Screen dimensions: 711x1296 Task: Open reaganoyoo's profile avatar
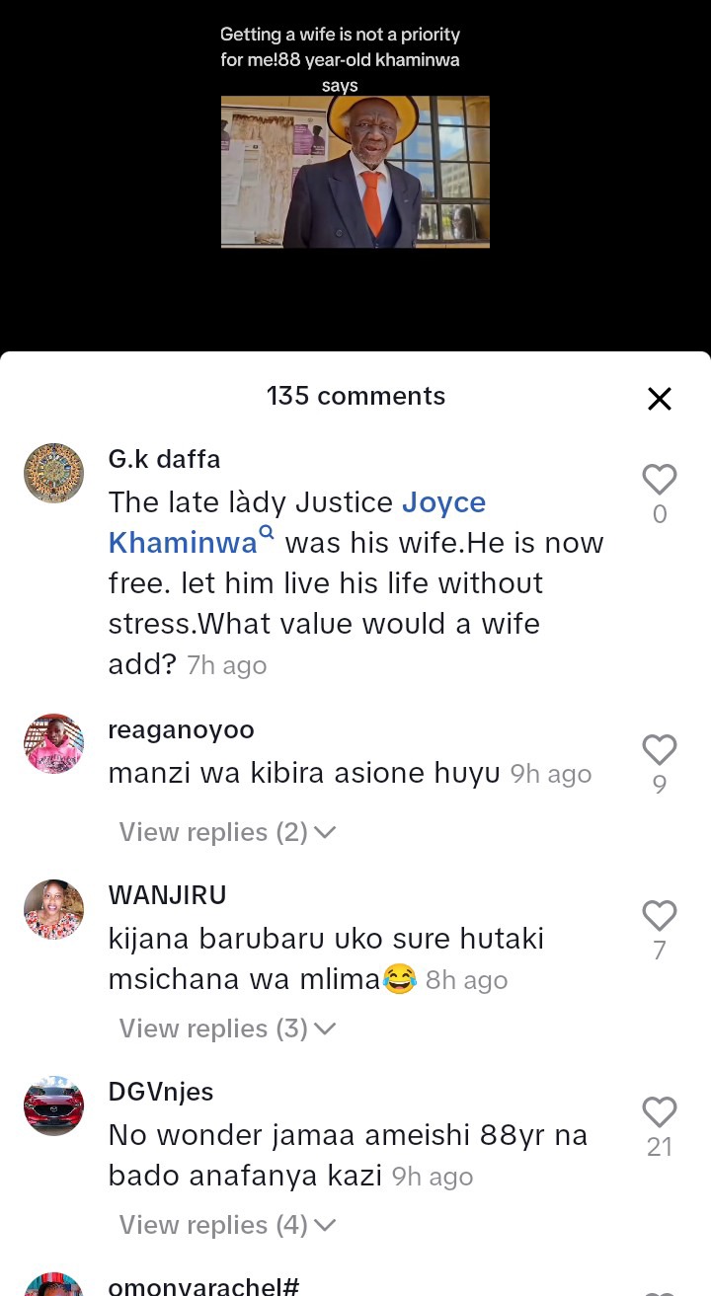[53, 743]
